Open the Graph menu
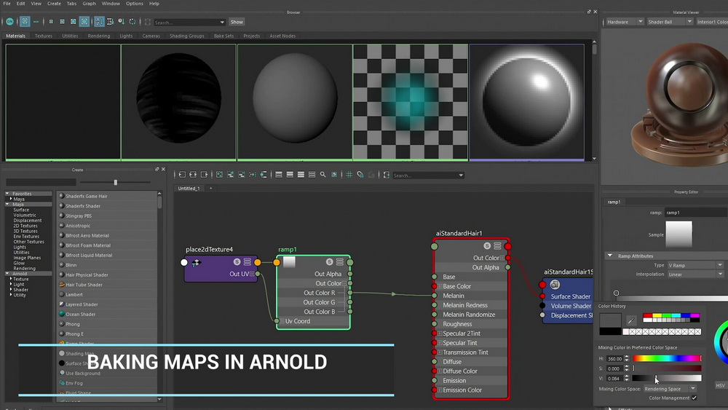728x410 pixels. [x=89, y=3]
